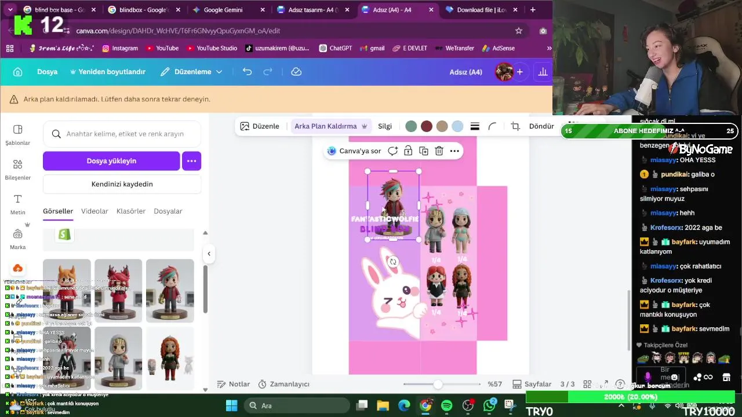The width and height of the screenshot is (742, 417).
Task: Ask Canva with Canva'ya sor
Action: coord(354,151)
